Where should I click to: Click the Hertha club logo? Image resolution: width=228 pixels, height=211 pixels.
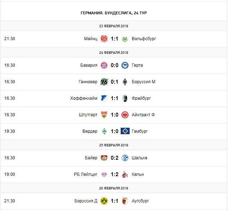(125, 65)
